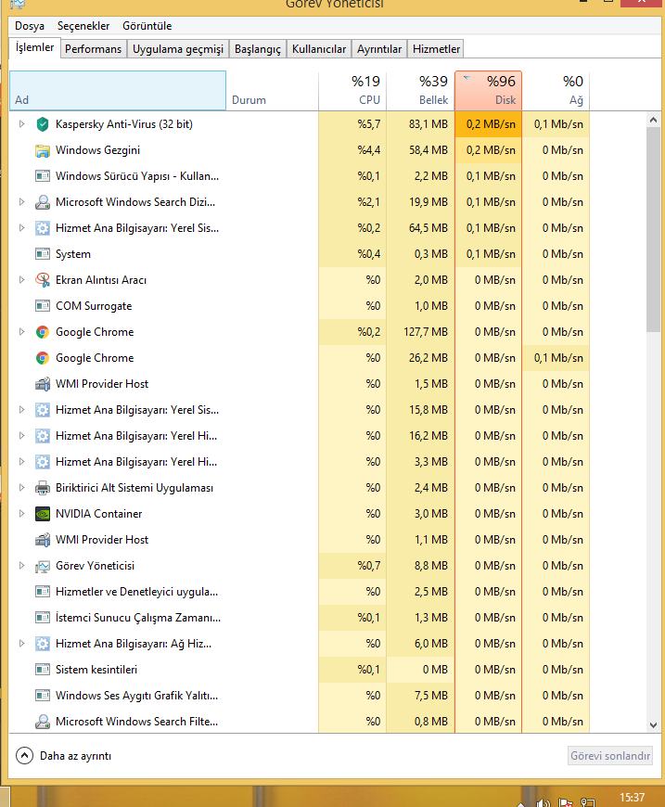
Task: Expand Biriktirici Alt Sistemi Uygulaması row
Action: (21, 488)
